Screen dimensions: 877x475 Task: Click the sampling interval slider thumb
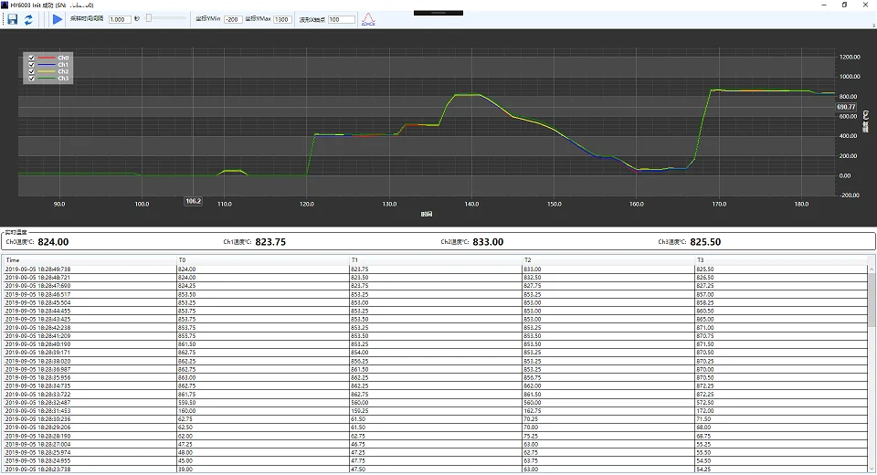pyautogui.click(x=149, y=18)
